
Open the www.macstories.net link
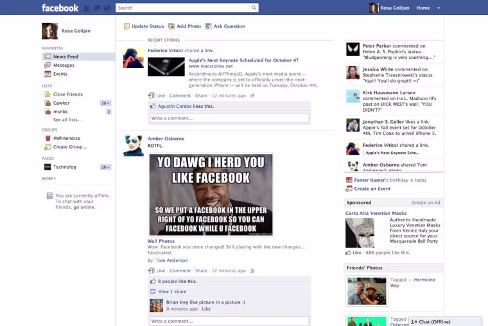(x=211, y=66)
